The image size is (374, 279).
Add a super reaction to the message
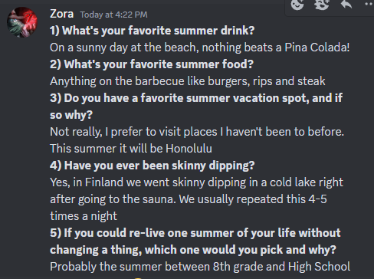tap(322, 5)
